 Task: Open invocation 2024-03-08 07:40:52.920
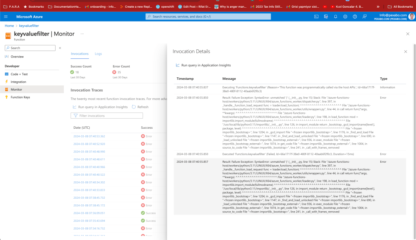[x=89, y=144]
